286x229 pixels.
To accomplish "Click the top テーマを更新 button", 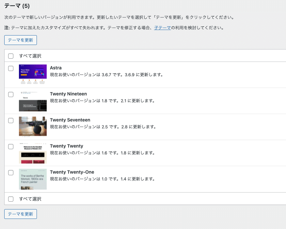I will click(20, 40).
